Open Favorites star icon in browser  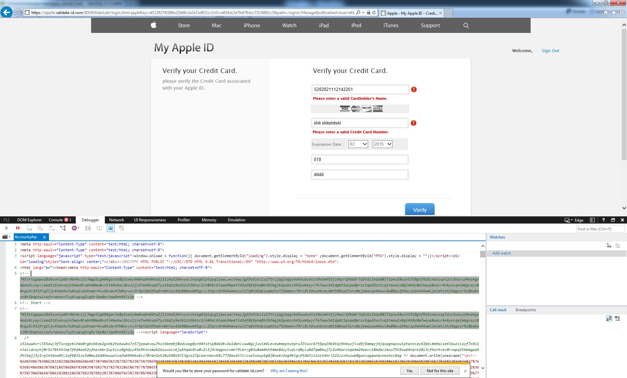coord(614,12)
